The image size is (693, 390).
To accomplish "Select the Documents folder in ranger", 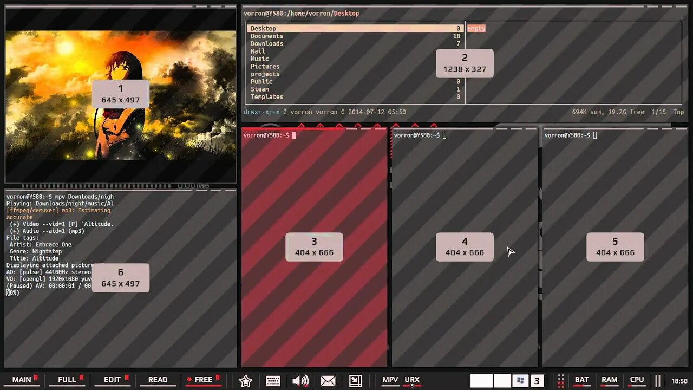I will [356, 36].
